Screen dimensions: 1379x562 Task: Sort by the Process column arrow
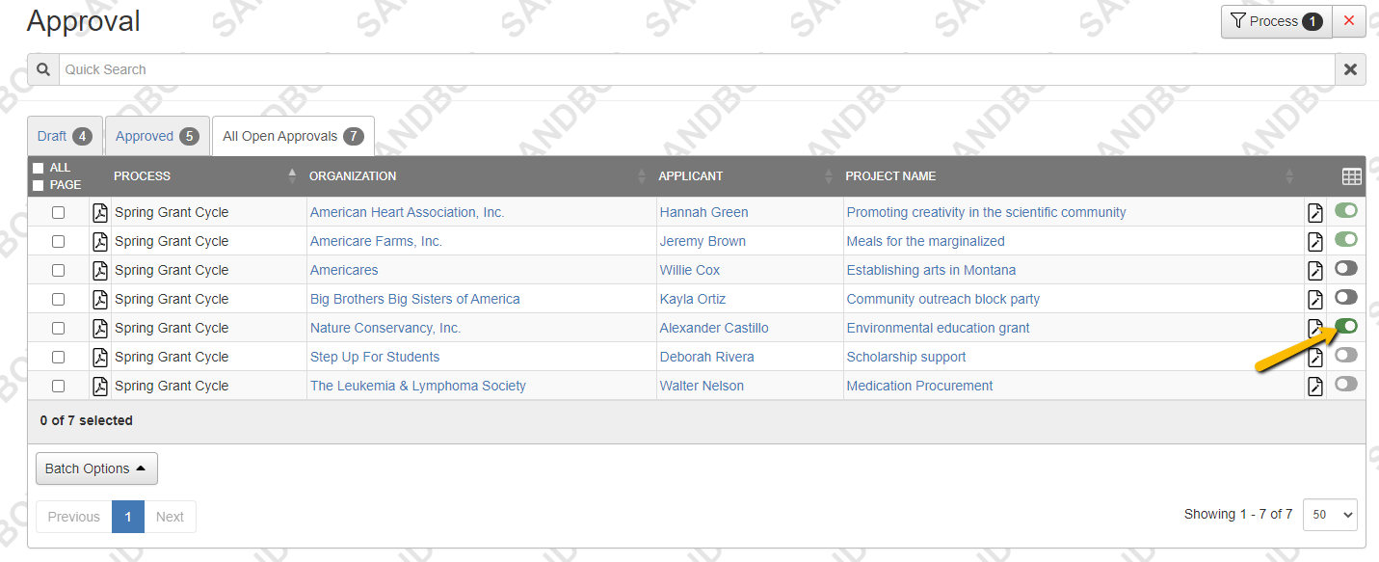(291, 175)
